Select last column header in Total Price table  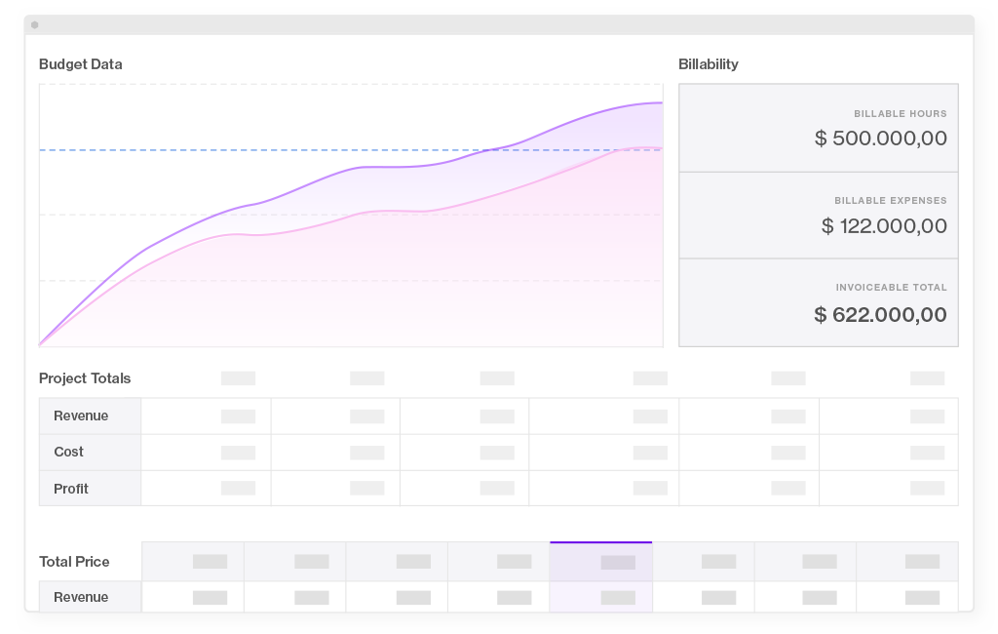coord(906,562)
